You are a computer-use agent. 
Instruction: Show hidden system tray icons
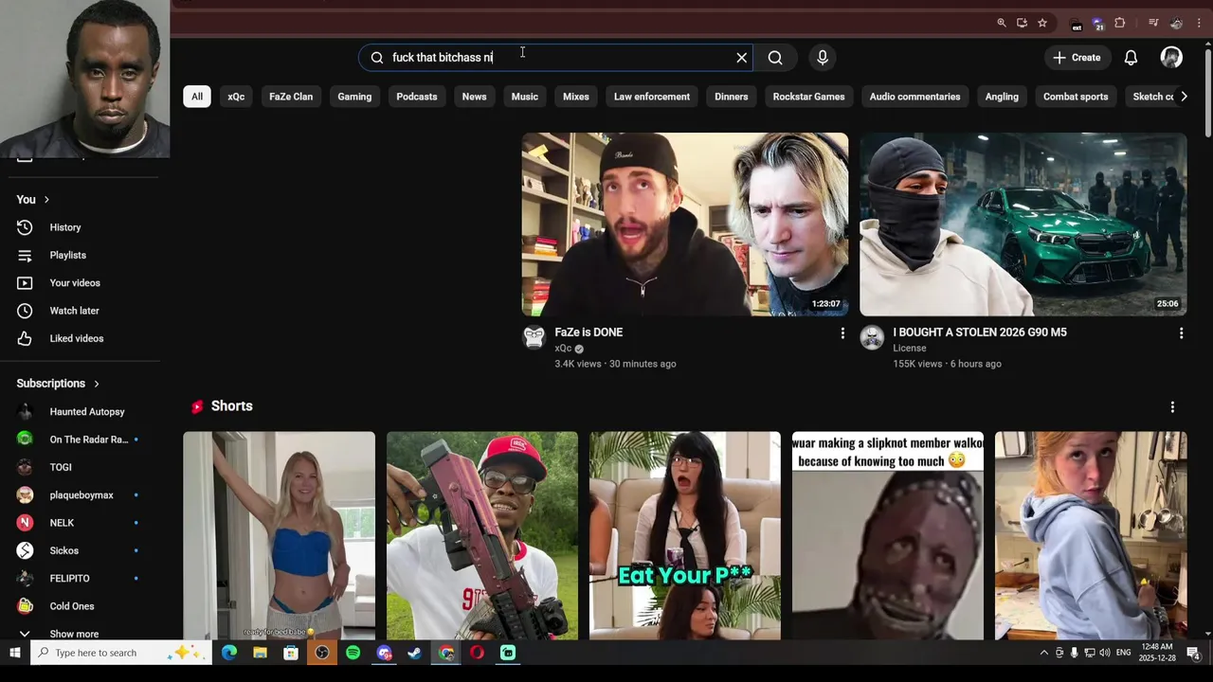tap(1044, 653)
